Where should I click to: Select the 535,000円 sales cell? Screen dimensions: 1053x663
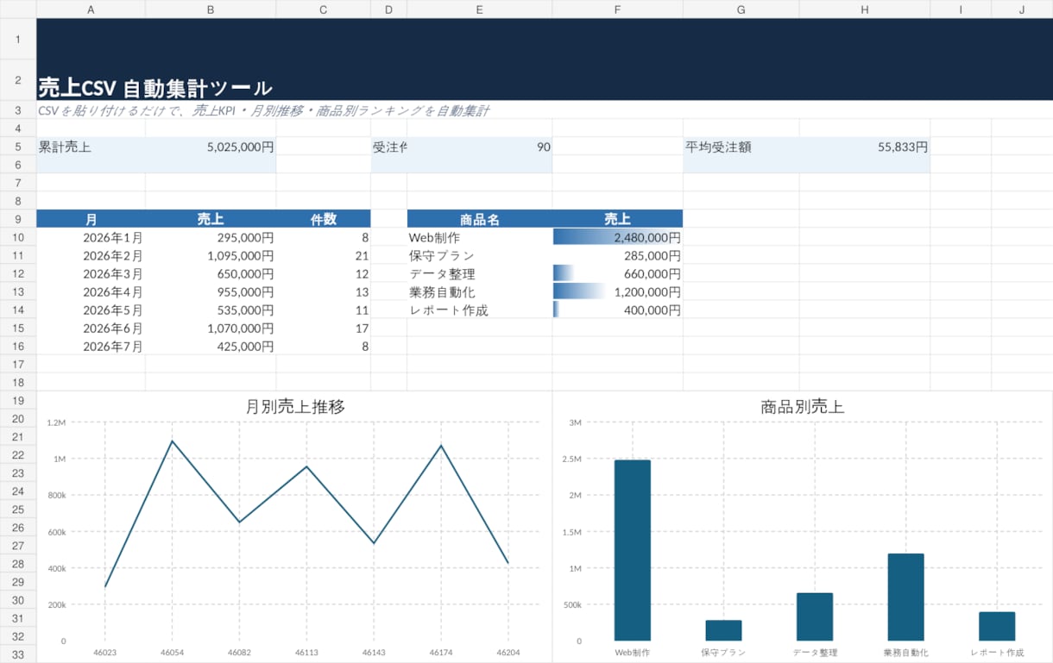(211, 310)
